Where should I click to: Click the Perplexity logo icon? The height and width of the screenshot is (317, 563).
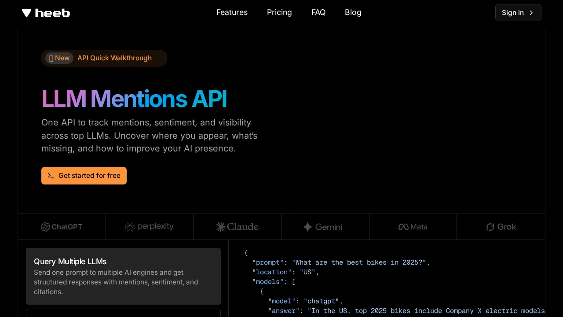(x=130, y=227)
